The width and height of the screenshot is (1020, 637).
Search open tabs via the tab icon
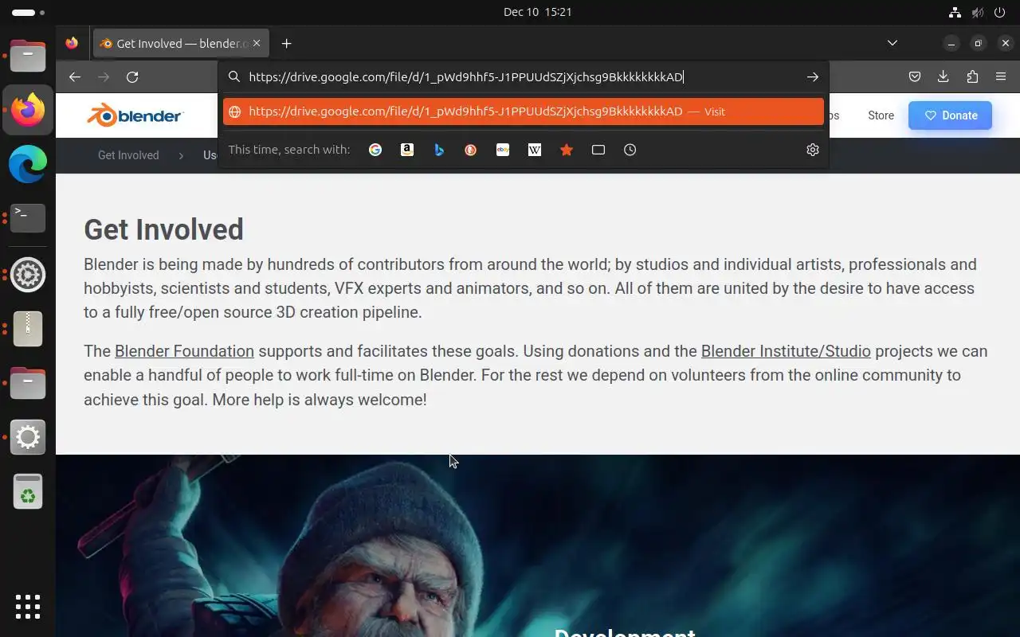pyautogui.click(x=598, y=150)
